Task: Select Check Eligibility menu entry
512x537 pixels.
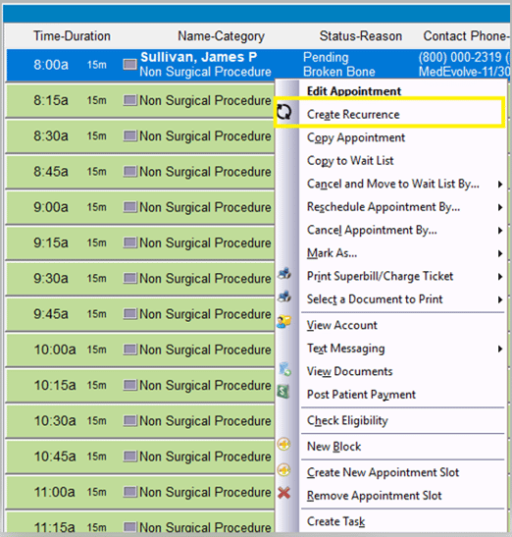Action: [347, 420]
